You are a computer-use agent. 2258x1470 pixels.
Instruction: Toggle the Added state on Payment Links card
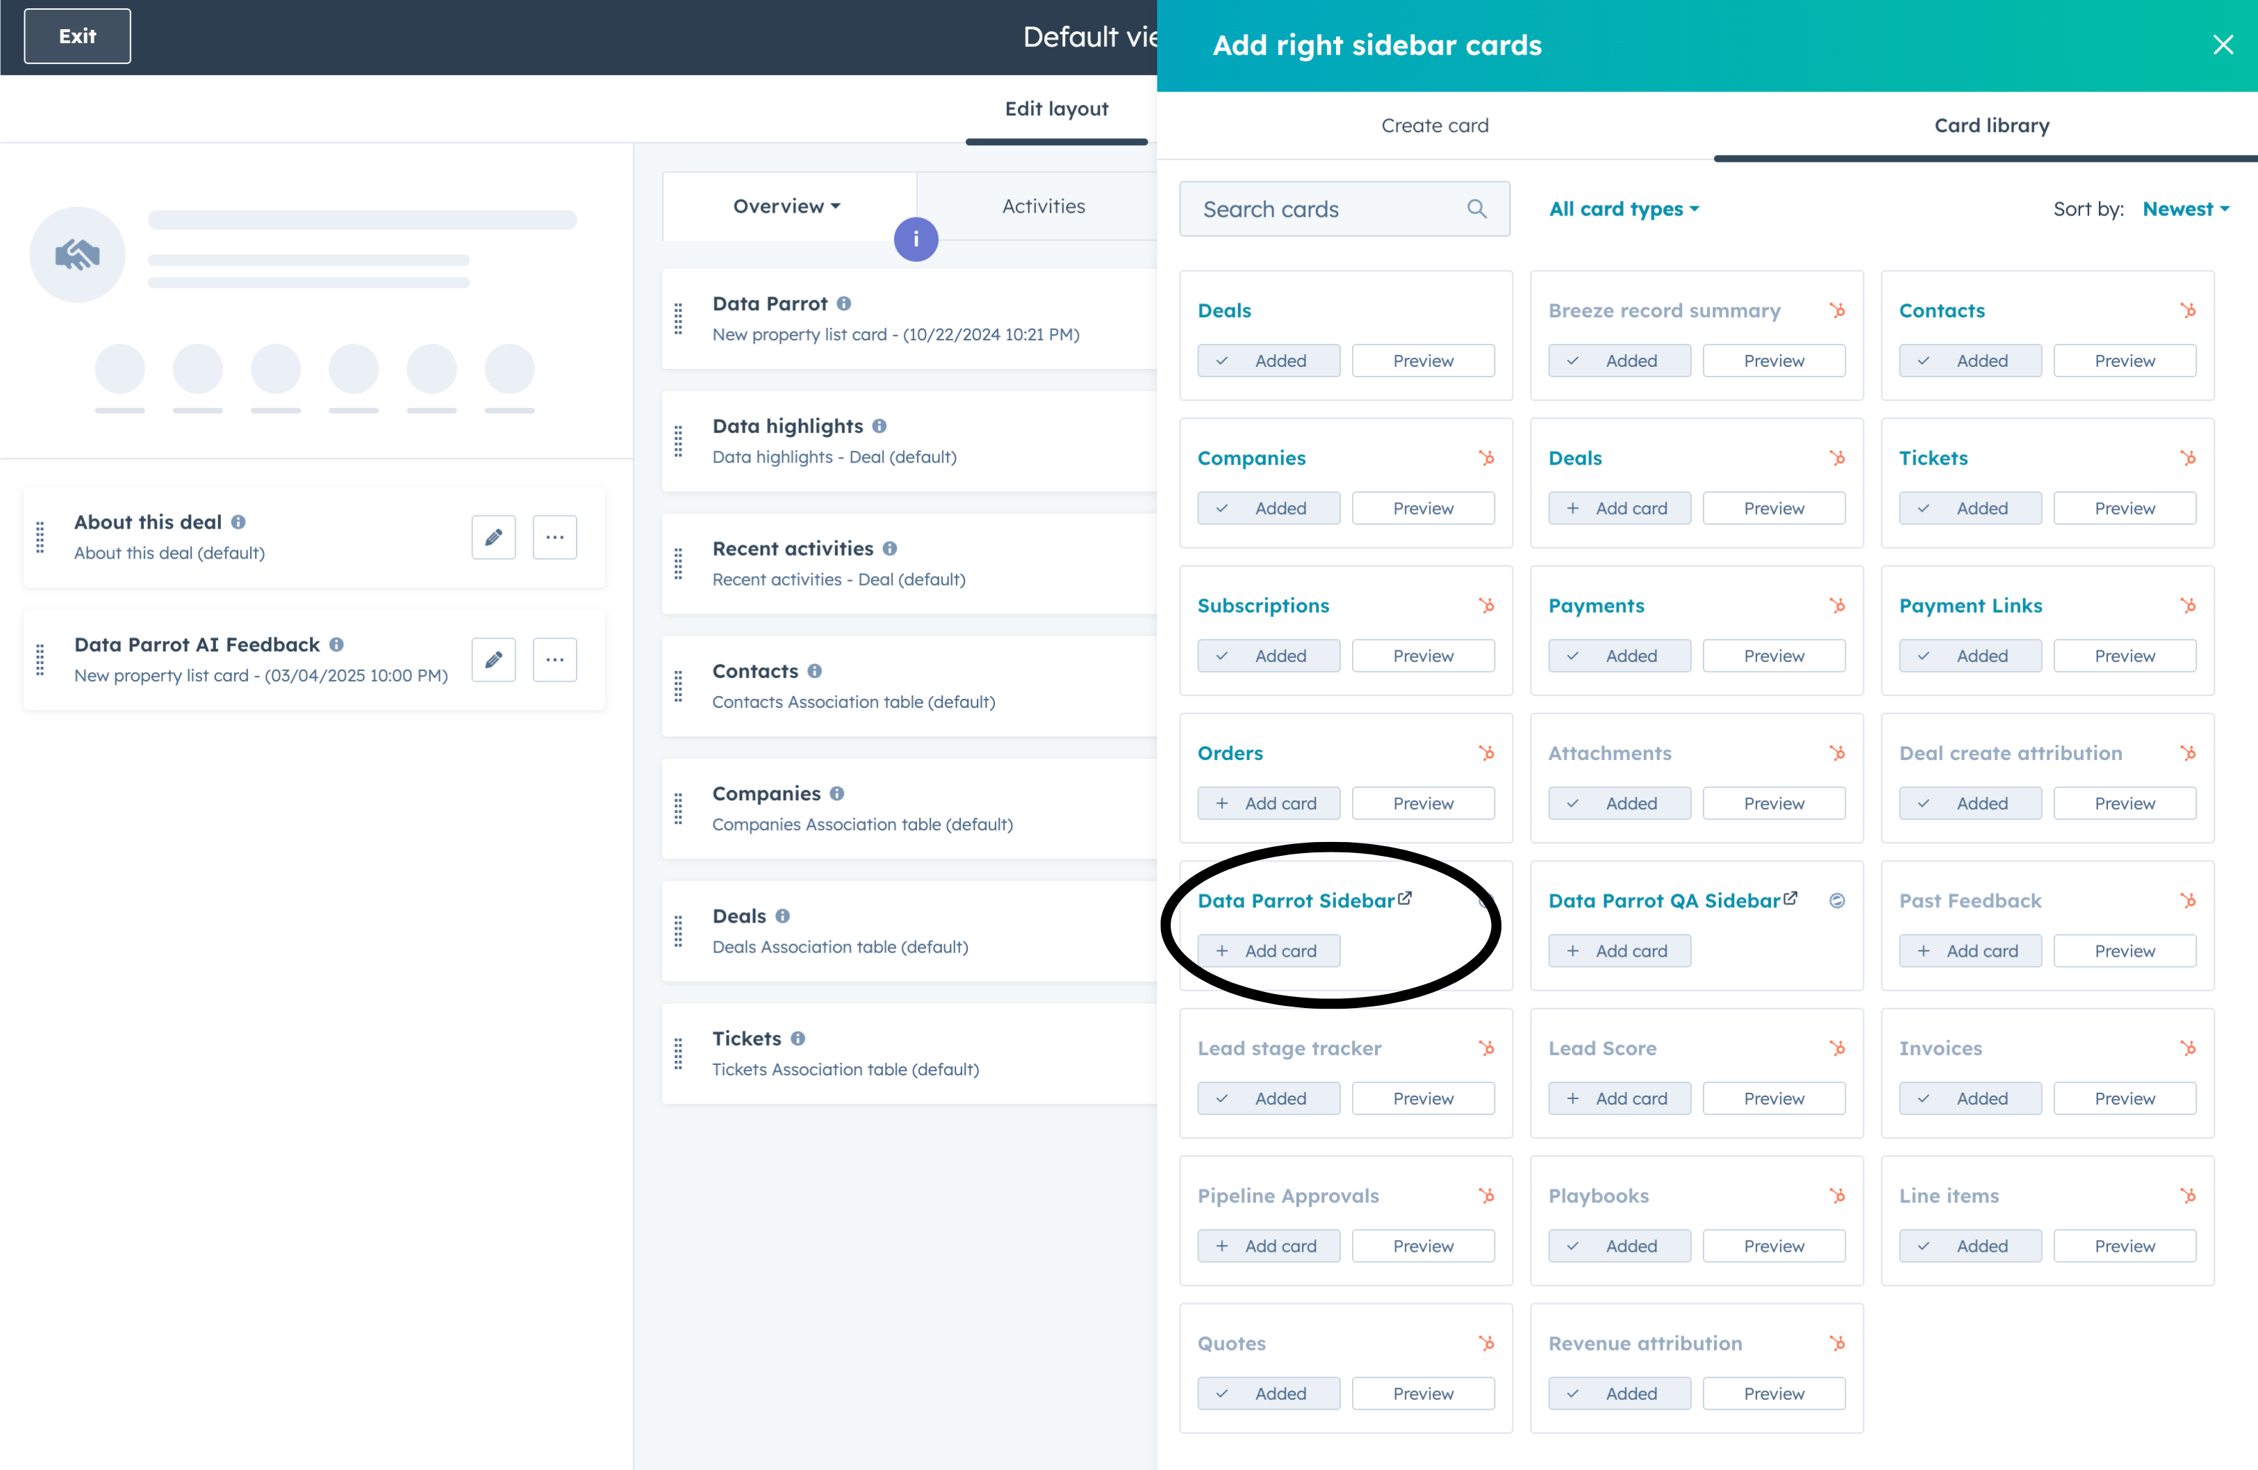tap(1970, 655)
